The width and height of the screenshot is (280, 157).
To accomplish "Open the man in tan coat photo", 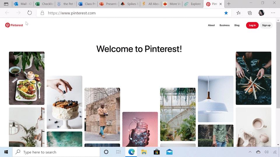I will pos(102,114).
